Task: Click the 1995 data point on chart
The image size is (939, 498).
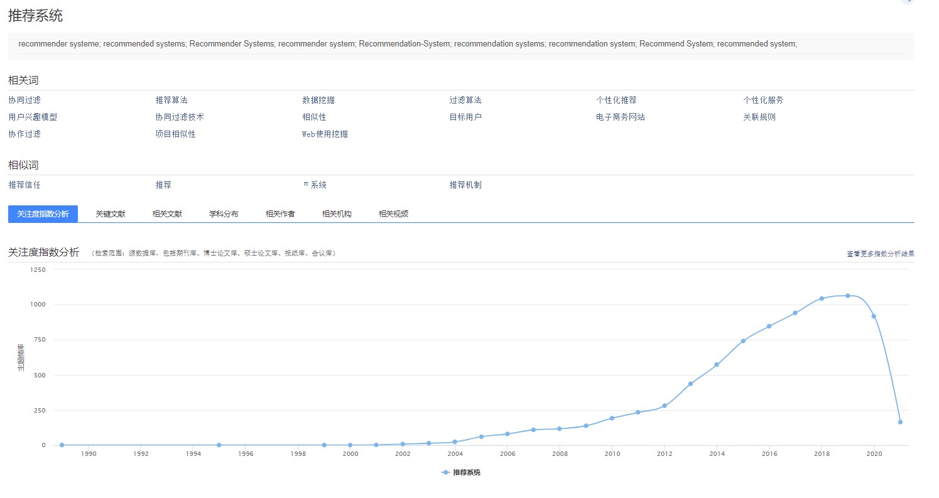Action: click(219, 445)
